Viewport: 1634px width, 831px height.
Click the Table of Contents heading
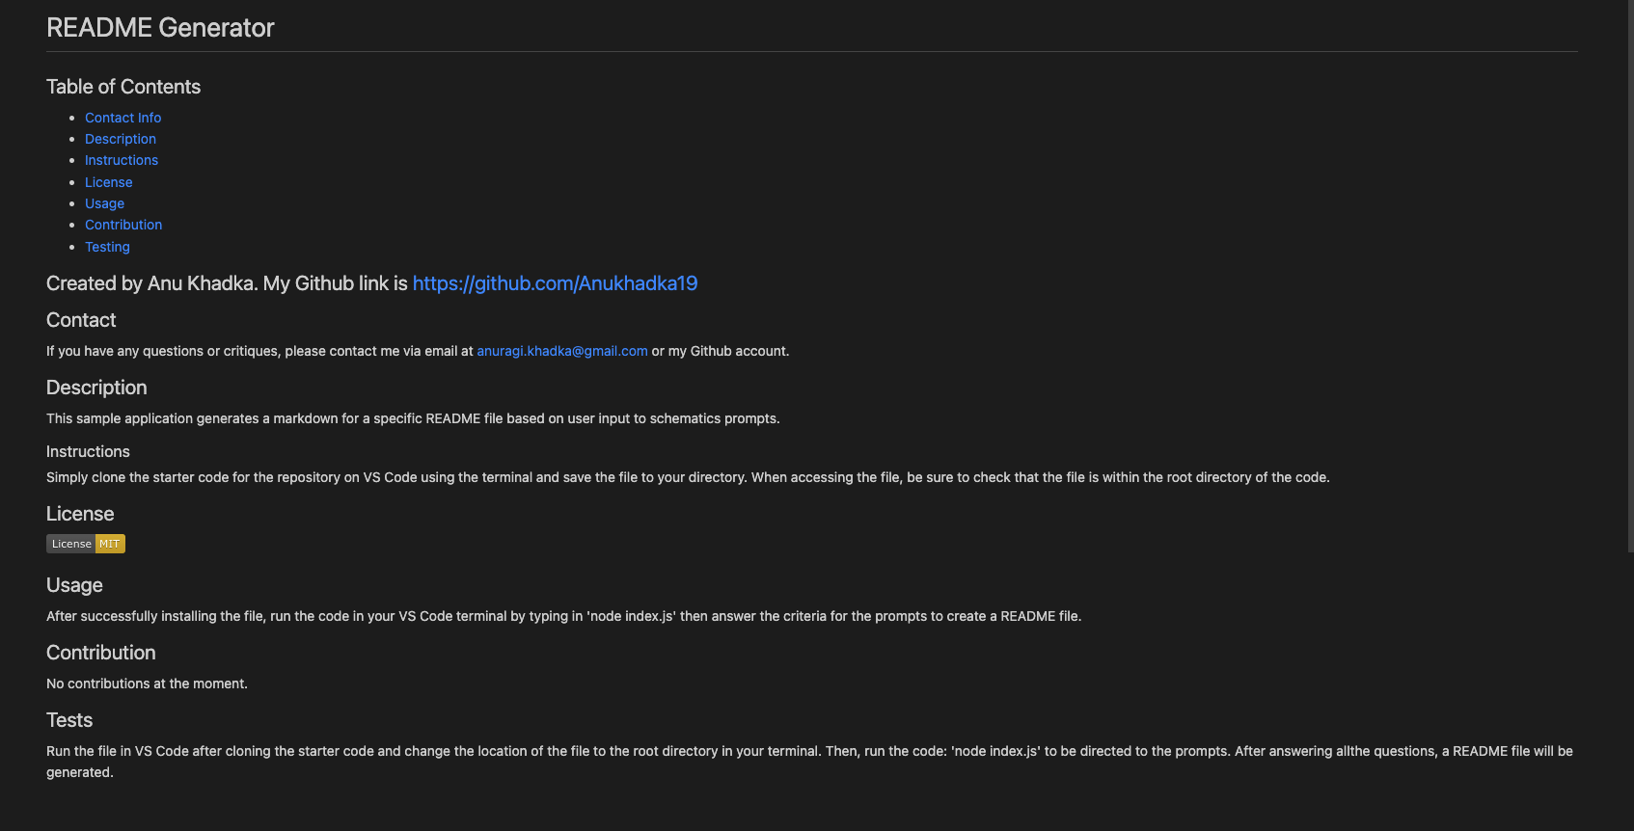[123, 87]
